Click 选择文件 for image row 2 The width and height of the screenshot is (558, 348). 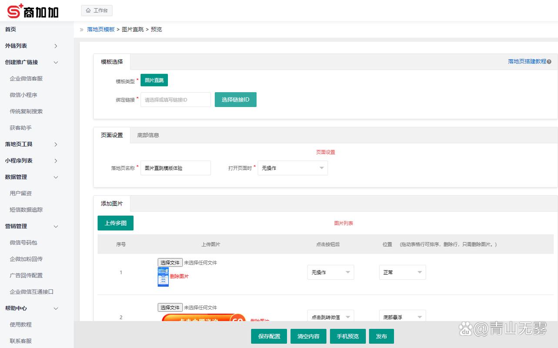pos(170,308)
